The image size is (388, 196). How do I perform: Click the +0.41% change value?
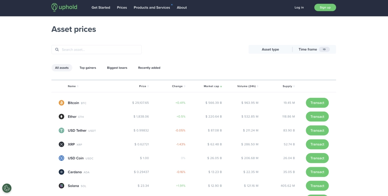(180, 103)
